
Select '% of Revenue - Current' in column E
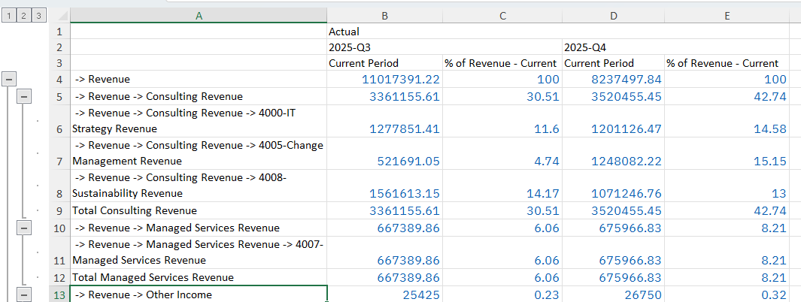(727, 63)
